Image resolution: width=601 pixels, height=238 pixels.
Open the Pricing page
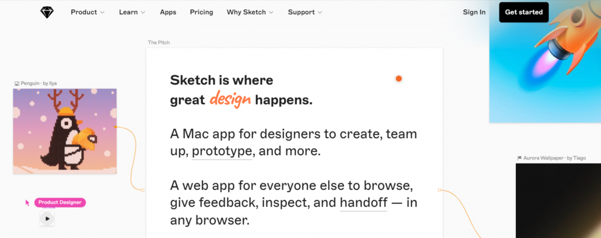click(201, 12)
